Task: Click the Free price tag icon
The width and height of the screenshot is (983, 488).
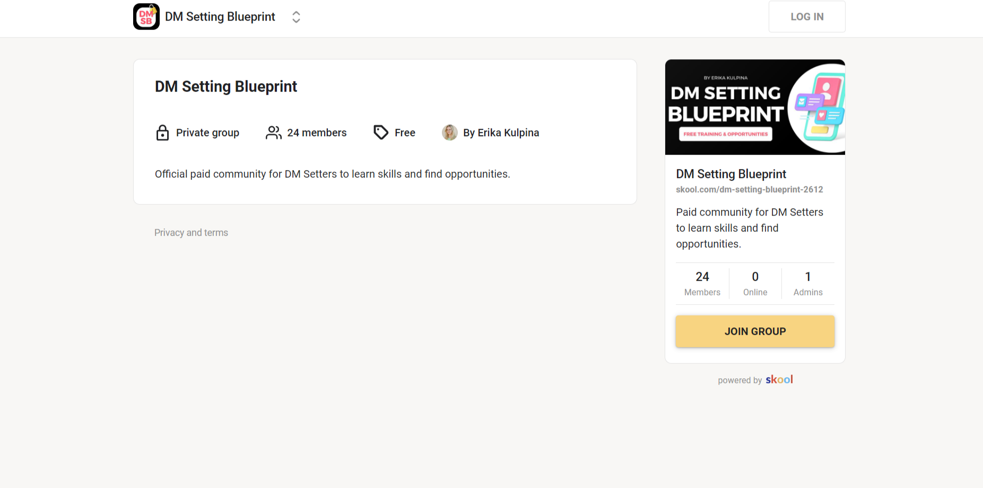Action: (x=381, y=132)
